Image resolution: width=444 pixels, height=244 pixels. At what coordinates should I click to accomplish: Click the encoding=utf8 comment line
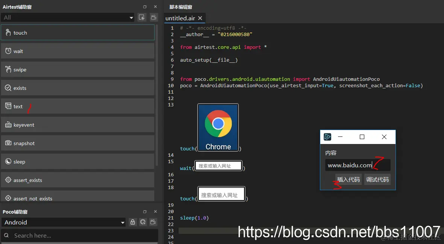click(213, 28)
